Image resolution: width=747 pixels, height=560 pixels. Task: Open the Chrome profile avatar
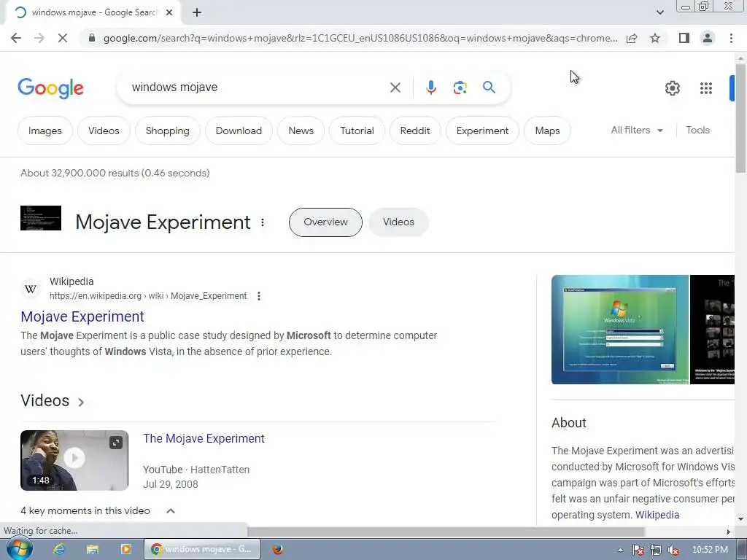708,38
